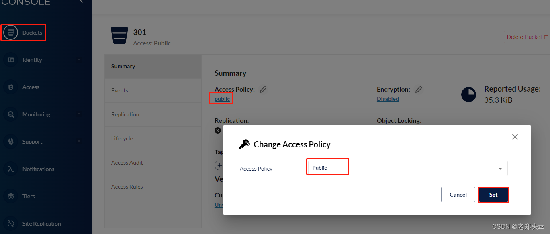Open the Access Policy dropdown
This screenshot has width=550, height=234.
click(407, 168)
